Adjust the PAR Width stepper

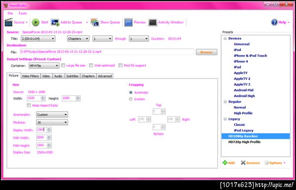pos(49,137)
